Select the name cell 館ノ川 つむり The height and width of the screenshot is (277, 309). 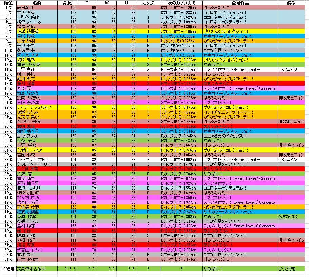click(37, 188)
